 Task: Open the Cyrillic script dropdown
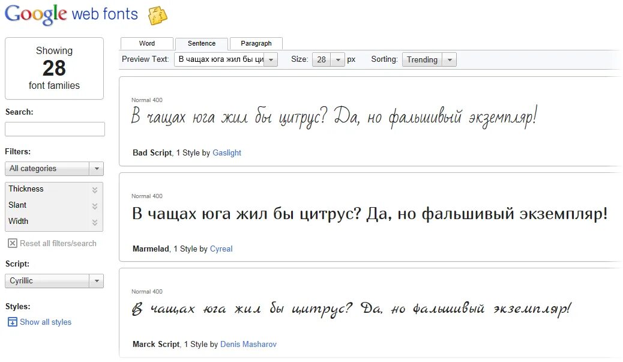[54, 281]
